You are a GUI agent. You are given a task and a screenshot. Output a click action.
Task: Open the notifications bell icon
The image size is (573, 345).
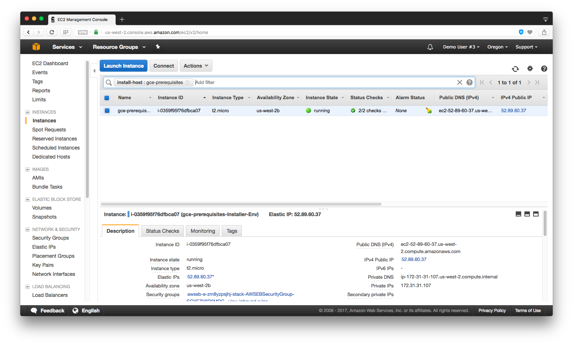pos(430,47)
